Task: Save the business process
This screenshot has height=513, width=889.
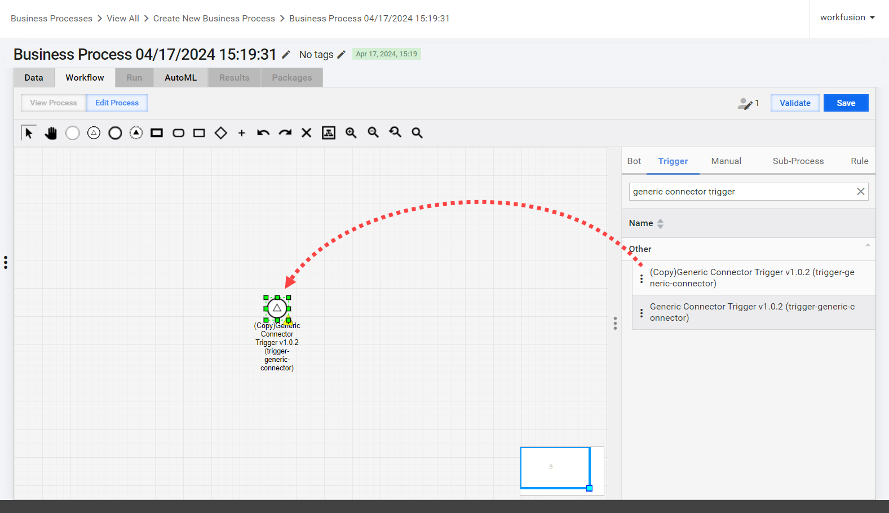Action: click(846, 103)
